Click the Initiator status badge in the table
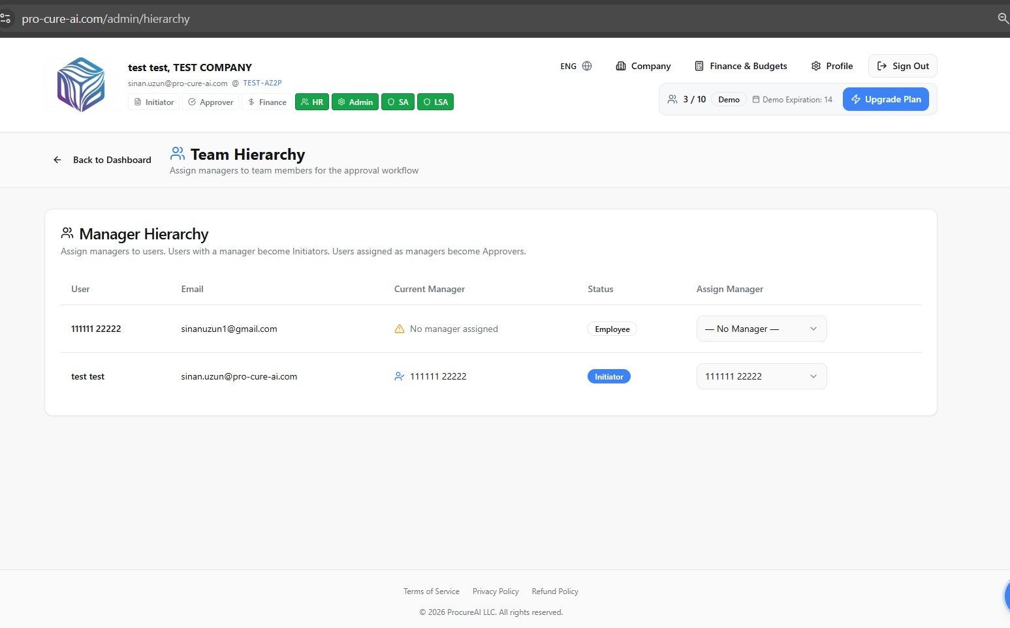This screenshot has width=1010, height=628. pyautogui.click(x=609, y=376)
